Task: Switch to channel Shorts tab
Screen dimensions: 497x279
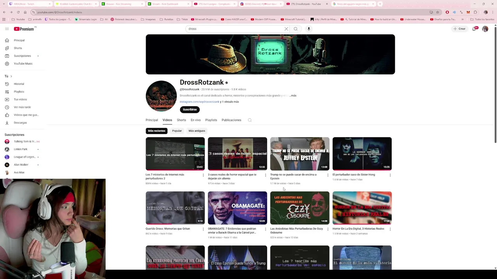Action: pos(181,120)
